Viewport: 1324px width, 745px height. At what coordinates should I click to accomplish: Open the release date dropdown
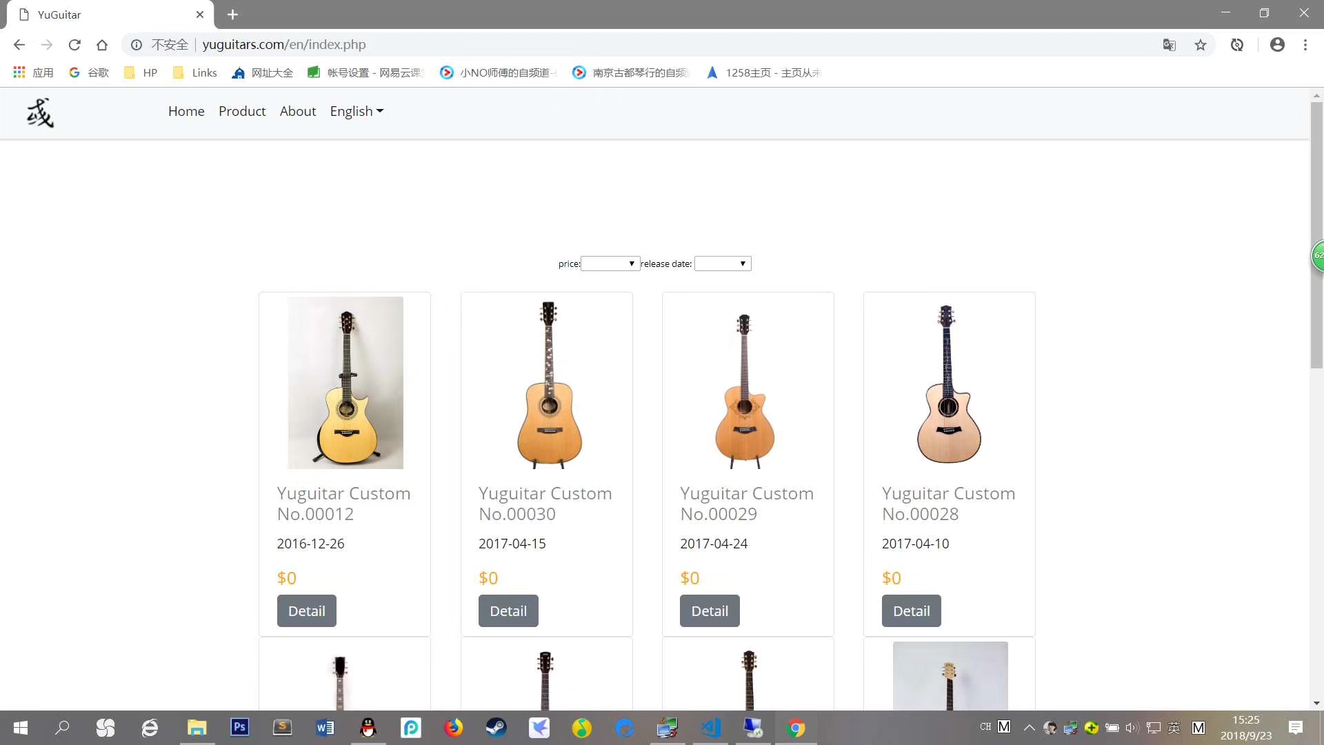tap(723, 264)
